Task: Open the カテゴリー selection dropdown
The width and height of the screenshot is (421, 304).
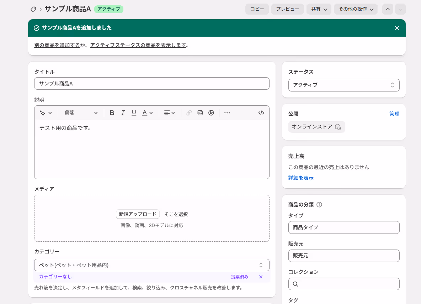Action: tap(152, 265)
